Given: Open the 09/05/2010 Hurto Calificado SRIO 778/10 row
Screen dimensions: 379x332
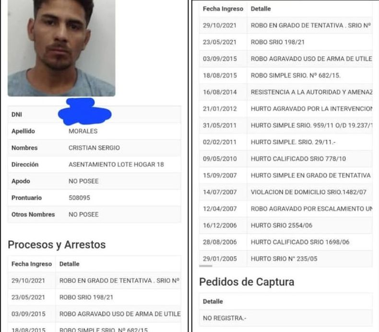Looking at the screenshot, I should [x=286, y=159].
